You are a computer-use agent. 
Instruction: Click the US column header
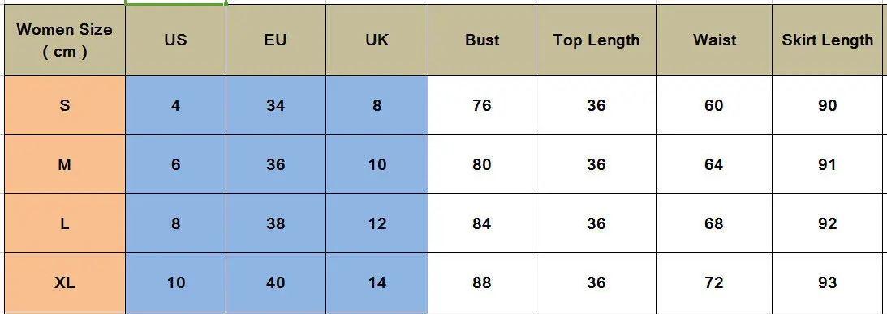[x=176, y=40]
